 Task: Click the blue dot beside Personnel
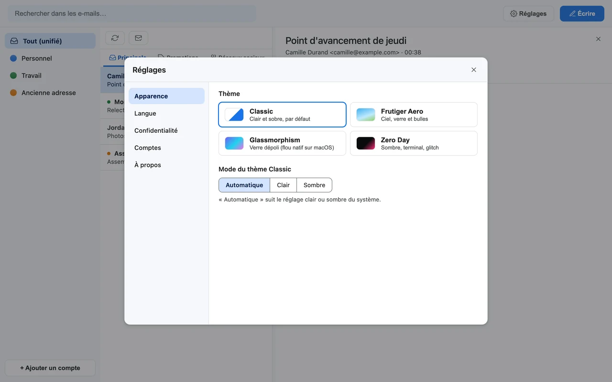(13, 58)
